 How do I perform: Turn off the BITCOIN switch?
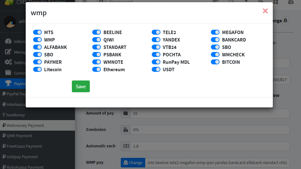coord(215,62)
